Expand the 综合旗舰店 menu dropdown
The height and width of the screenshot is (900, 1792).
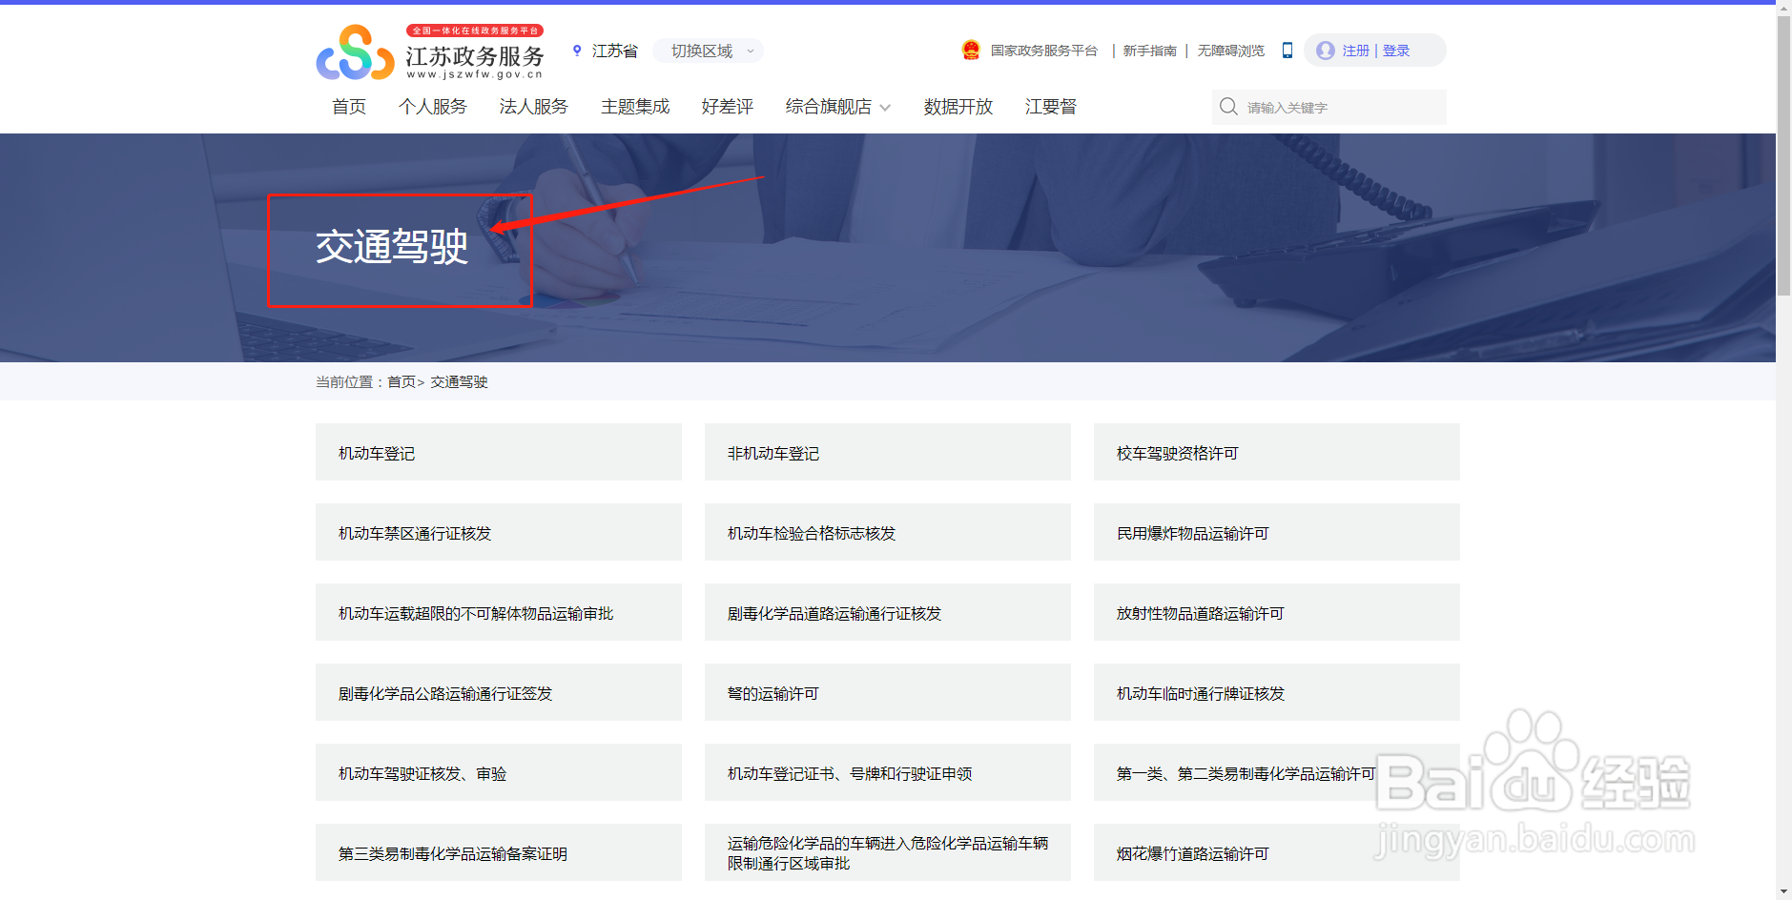coord(836,107)
